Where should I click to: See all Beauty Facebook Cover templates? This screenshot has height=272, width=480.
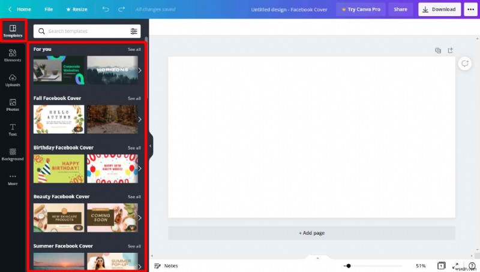pyautogui.click(x=134, y=197)
